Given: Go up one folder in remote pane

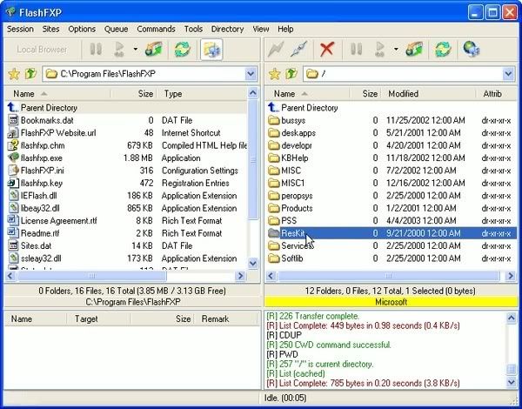Looking at the screenshot, I should [291, 74].
